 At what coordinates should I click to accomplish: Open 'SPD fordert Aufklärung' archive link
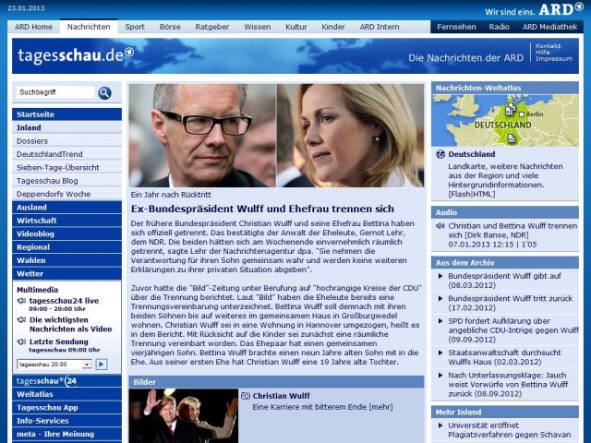[x=513, y=330]
